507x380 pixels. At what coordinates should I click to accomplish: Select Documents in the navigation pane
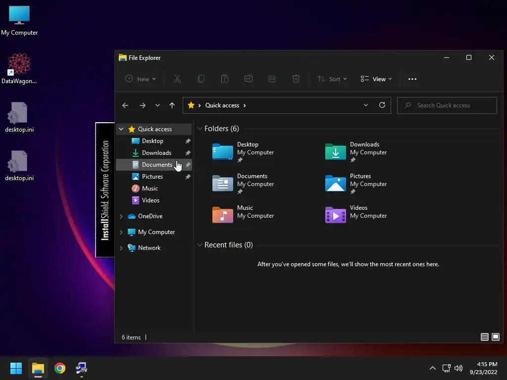point(154,165)
